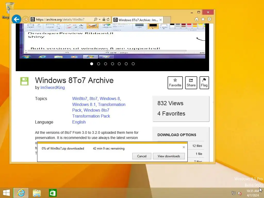
Task: Click the browser Forward arrow button
Action: point(26,19)
